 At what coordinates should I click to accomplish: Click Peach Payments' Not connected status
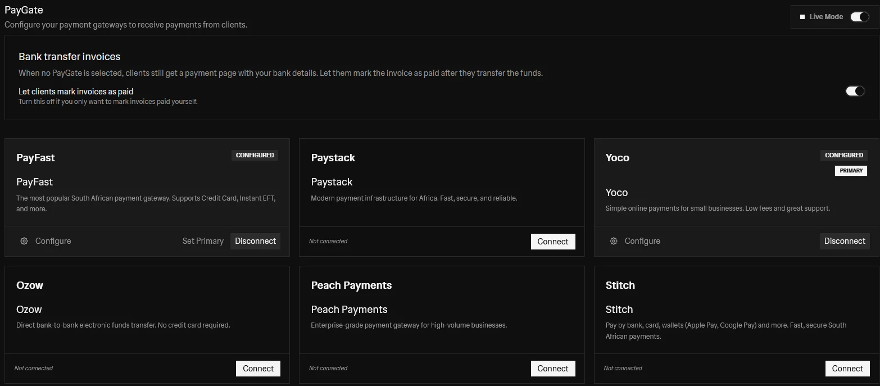point(328,368)
